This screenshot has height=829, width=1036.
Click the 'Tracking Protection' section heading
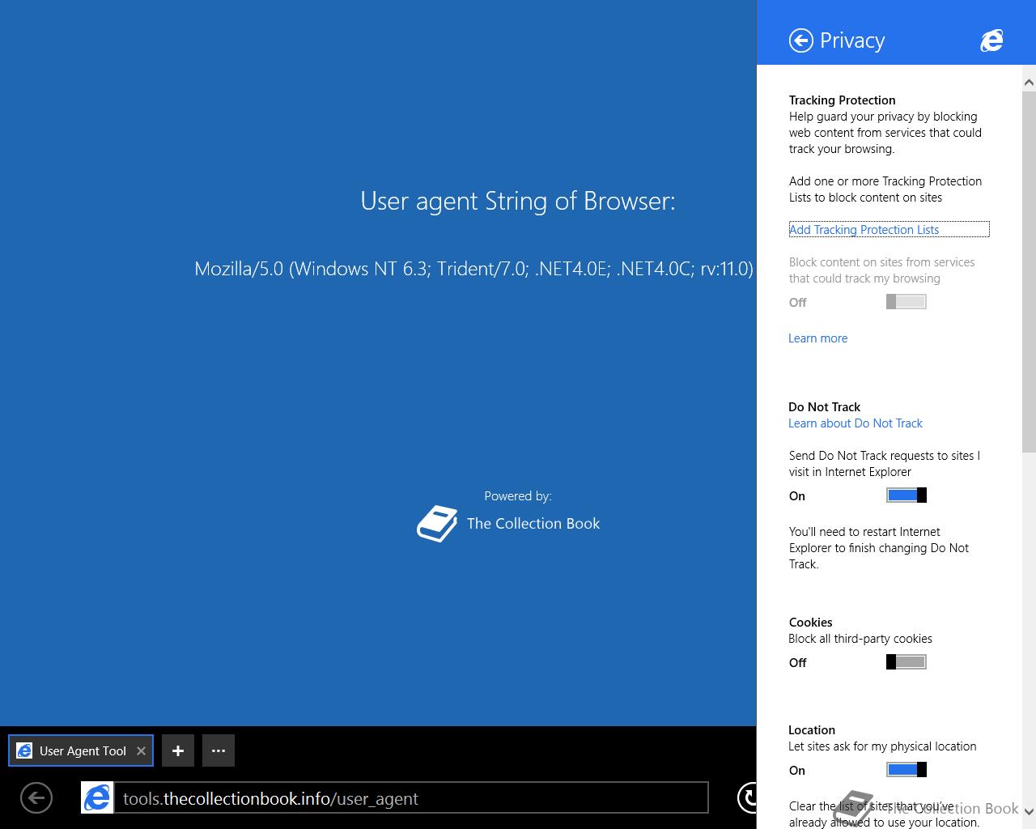click(x=842, y=100)
